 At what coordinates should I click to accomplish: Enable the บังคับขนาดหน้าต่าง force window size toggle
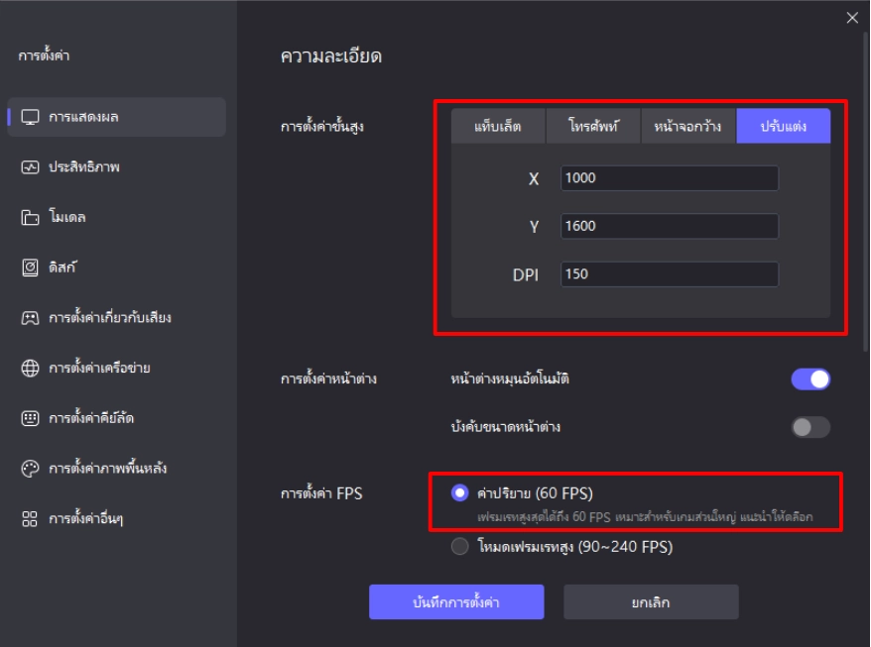[809, 426]
